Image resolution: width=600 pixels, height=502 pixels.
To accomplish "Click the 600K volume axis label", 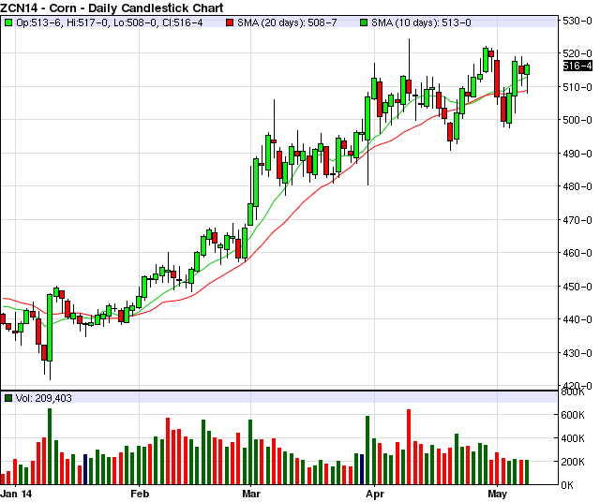I will point(573,415).
